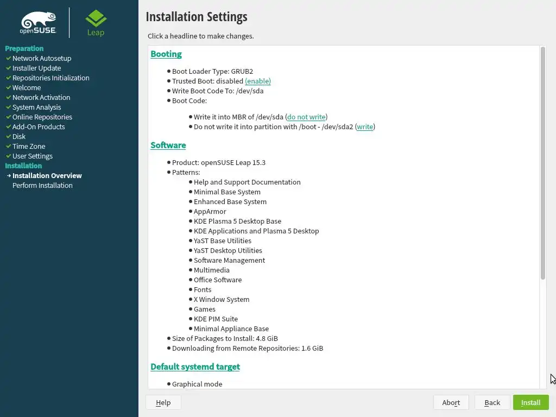This screenshot has width=556, height=417.
Task: Click 'Size of Packages to Install: 4.8 GiB'
Action: point(225,339)
